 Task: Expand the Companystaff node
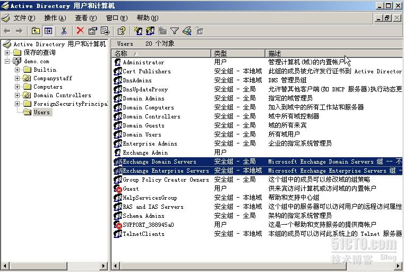click(17, 79)
